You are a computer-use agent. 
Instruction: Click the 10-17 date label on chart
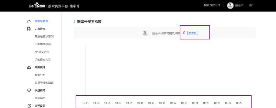pyautogui.click(x=173, y=103)
